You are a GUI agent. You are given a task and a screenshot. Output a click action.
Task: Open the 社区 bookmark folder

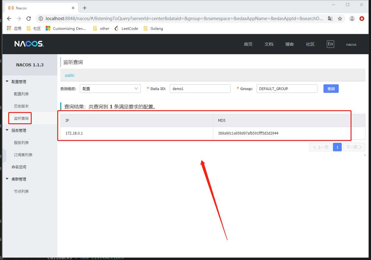pyautogui.click(x=34, y=28)
